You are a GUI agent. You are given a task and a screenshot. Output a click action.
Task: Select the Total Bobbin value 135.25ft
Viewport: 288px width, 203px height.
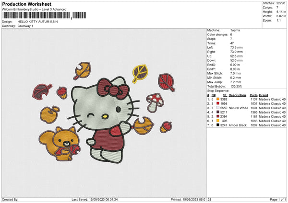point(236,87)
